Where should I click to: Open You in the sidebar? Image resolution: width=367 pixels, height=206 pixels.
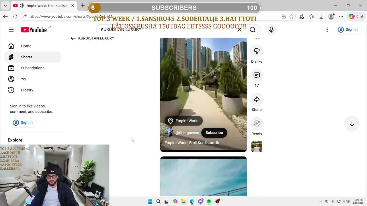click(32, 79)
